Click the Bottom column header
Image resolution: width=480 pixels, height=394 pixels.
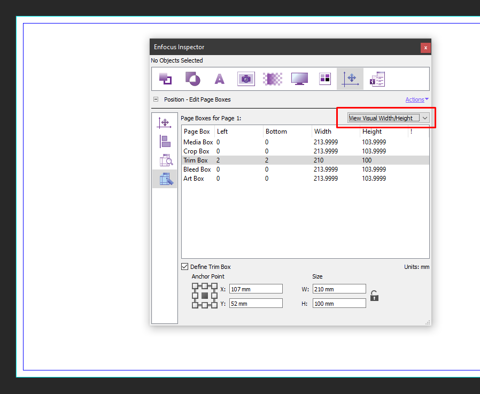point(288,132)
